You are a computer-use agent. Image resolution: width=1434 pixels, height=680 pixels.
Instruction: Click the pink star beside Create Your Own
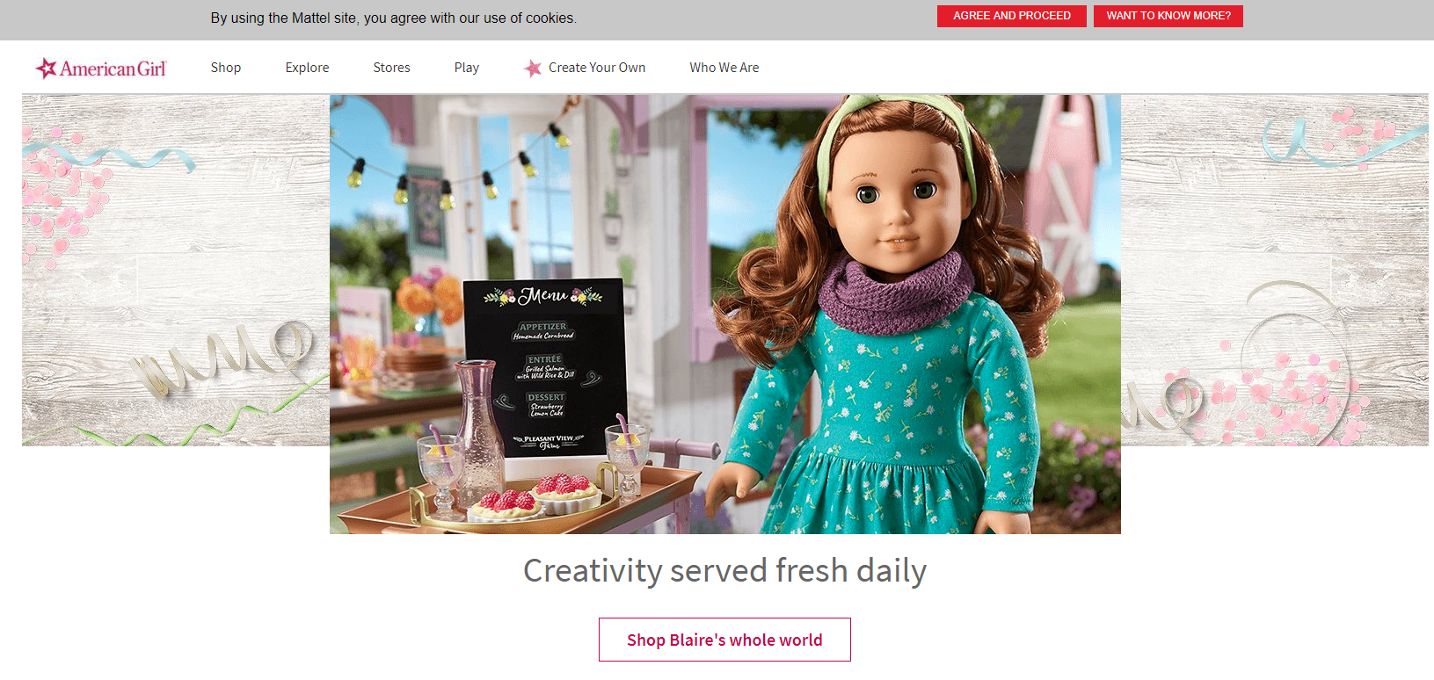[x=533, y=68]
